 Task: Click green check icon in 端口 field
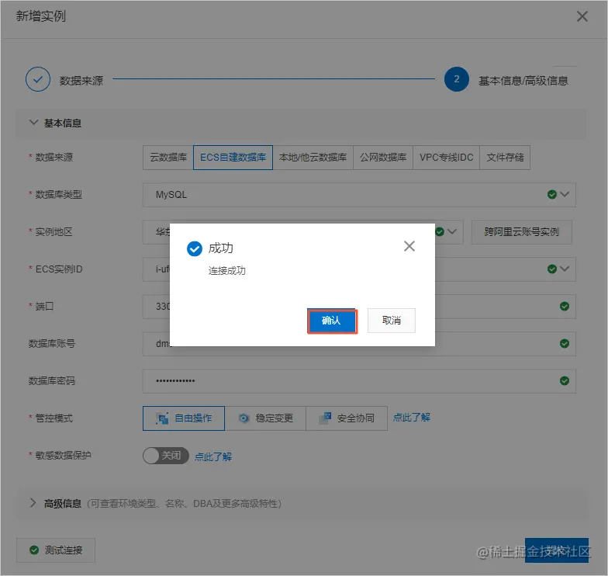click(565, 306)
